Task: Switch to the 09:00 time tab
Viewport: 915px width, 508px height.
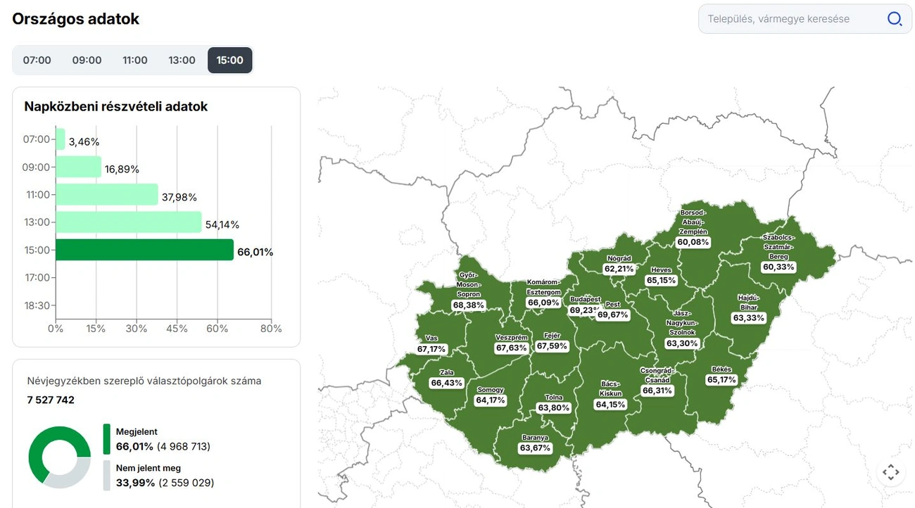Action: (x=87, y=61)
